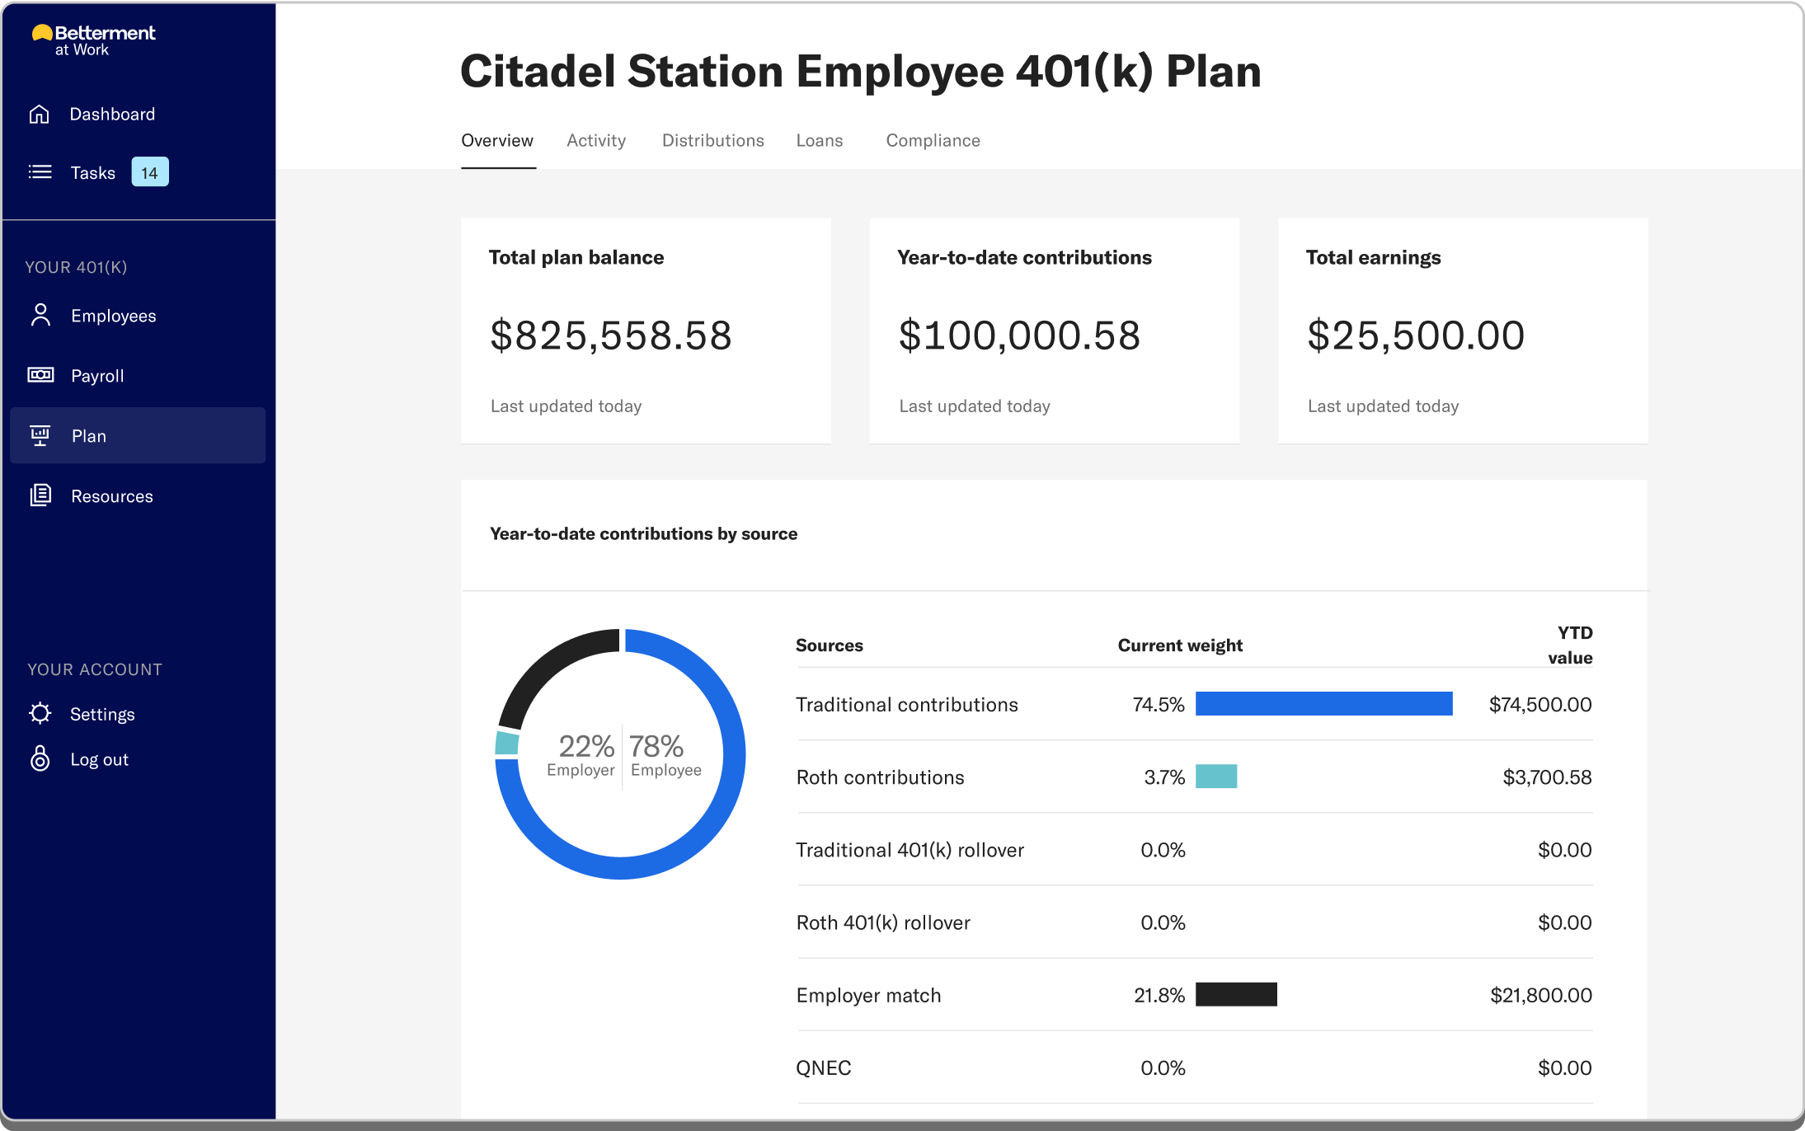Click the Distributions menu item
Image resolution: width=1805 pixels, height=1131 pixels.
point(712,141)
